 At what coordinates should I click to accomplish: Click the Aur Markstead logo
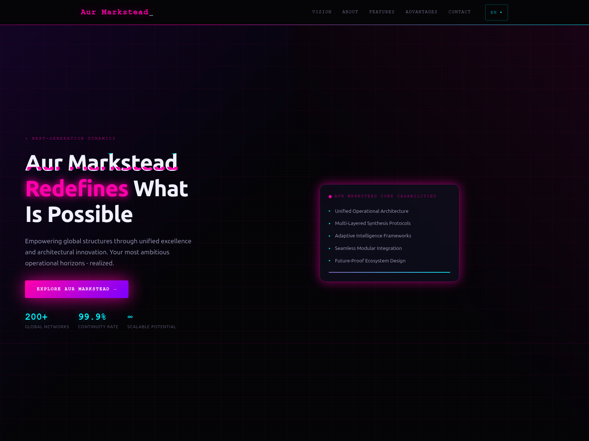[117, 12]
